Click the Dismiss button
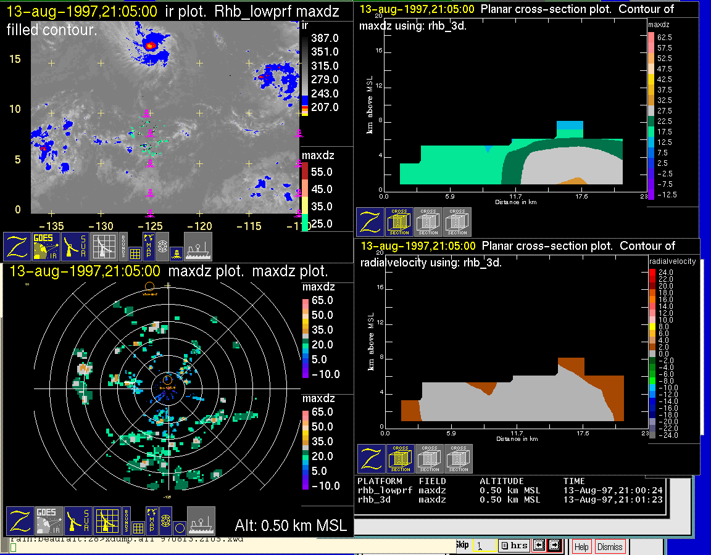The image size is (711, 555). (610, 546)
